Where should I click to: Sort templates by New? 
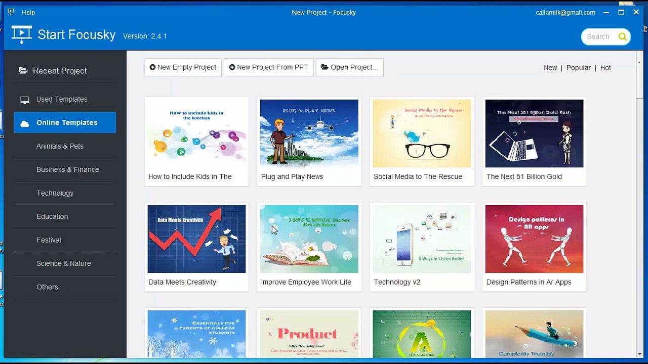[x=550, y=68]
